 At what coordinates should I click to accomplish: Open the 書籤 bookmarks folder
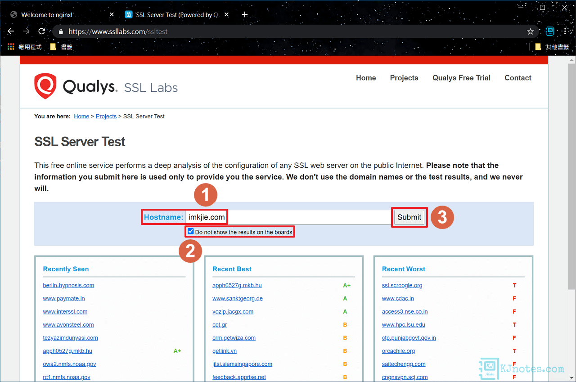[x=61, y=47]
